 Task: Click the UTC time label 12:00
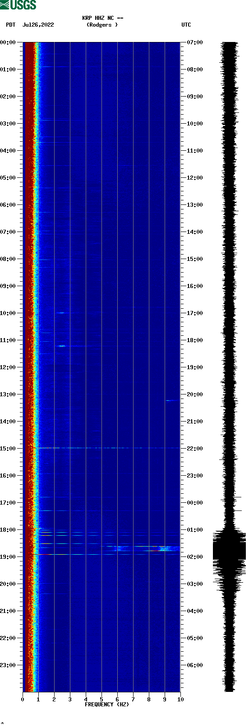pos(195,178)
